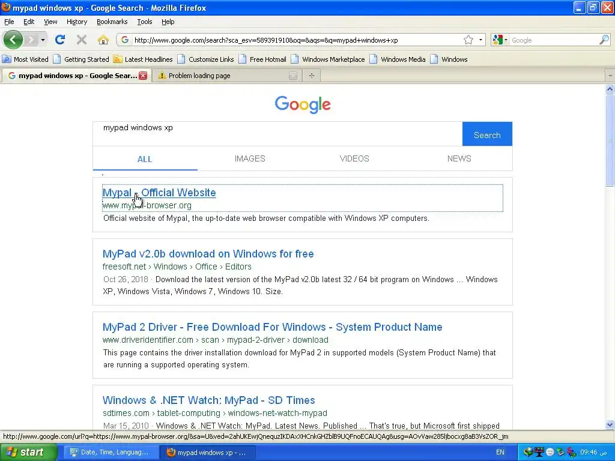Open the Windows Marketplace bookmark
The image size is (615, 461).
(x=328, y=59)
